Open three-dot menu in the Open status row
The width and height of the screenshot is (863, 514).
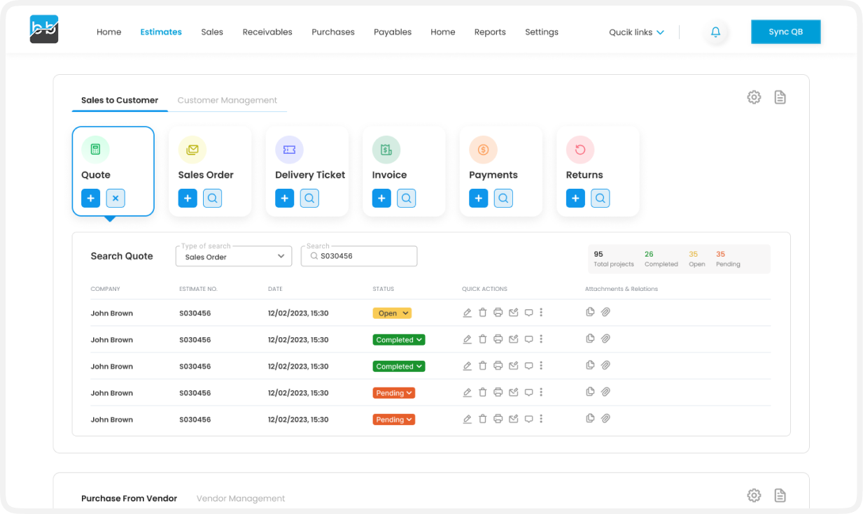pyautogui.click(x=541, y=313)
